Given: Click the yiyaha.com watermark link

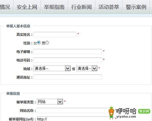Looking at the screenshot, I should point(126,116).
